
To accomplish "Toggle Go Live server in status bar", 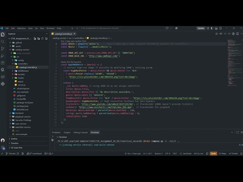I will point(199,154).
